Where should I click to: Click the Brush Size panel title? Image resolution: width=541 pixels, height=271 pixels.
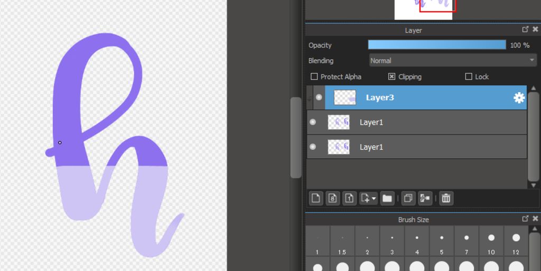coord(413,219)
